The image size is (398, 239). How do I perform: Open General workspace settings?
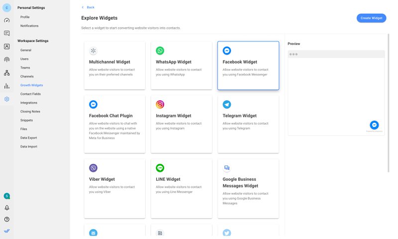[26, 50]
